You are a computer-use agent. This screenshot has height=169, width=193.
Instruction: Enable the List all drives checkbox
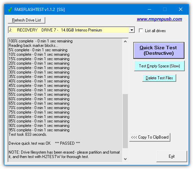(141, 30)
